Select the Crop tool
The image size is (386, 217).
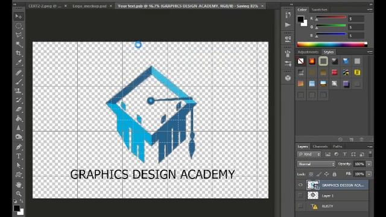click(19, 53)
